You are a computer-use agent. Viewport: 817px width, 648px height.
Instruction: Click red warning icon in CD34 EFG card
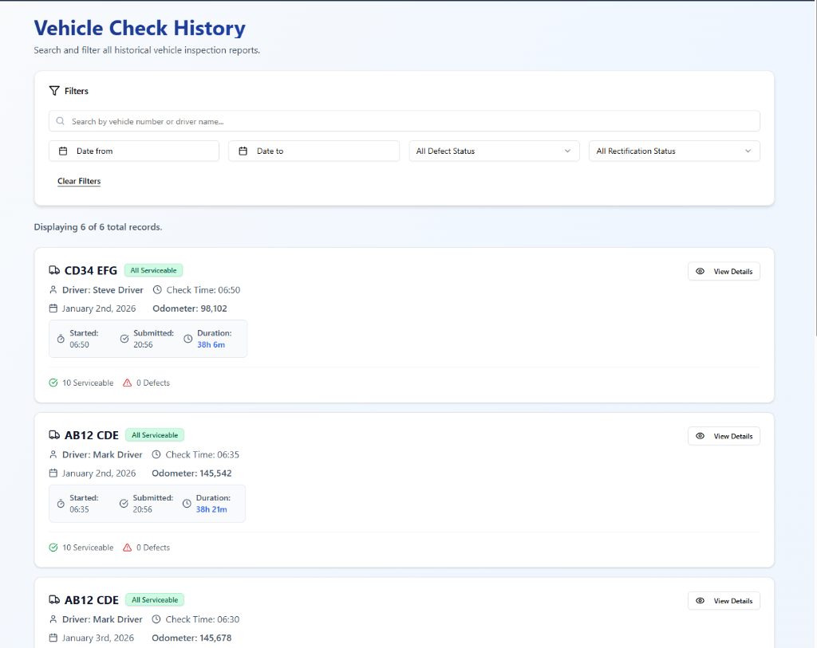pyautogui.click(x=127, y=383)
